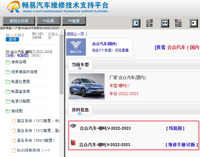
Task: Click the [返回上一页] link
Action: coord(76,34)
